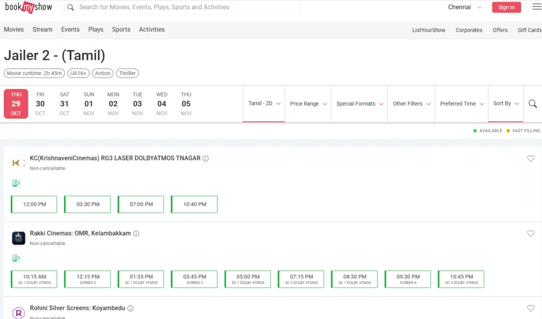Book the 03:45 PM Screen 2 show at Rakki
This screenshot has width=542, height=319.
coord(194,279)
